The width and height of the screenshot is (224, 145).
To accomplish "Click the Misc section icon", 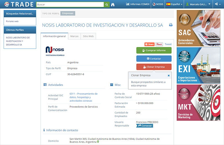I will click(111, 85).
